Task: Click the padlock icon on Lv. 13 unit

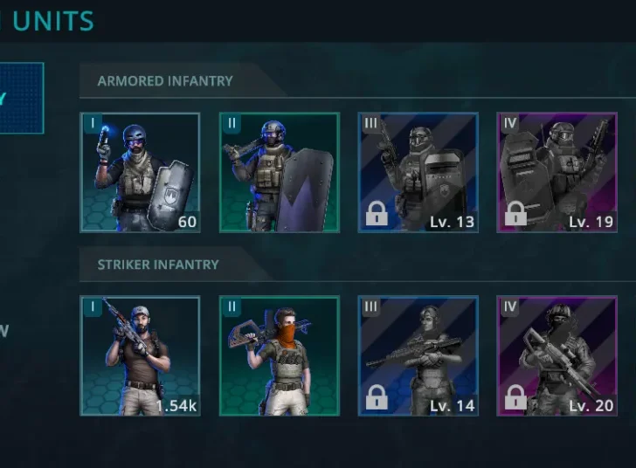Action: tap(377, 213)
